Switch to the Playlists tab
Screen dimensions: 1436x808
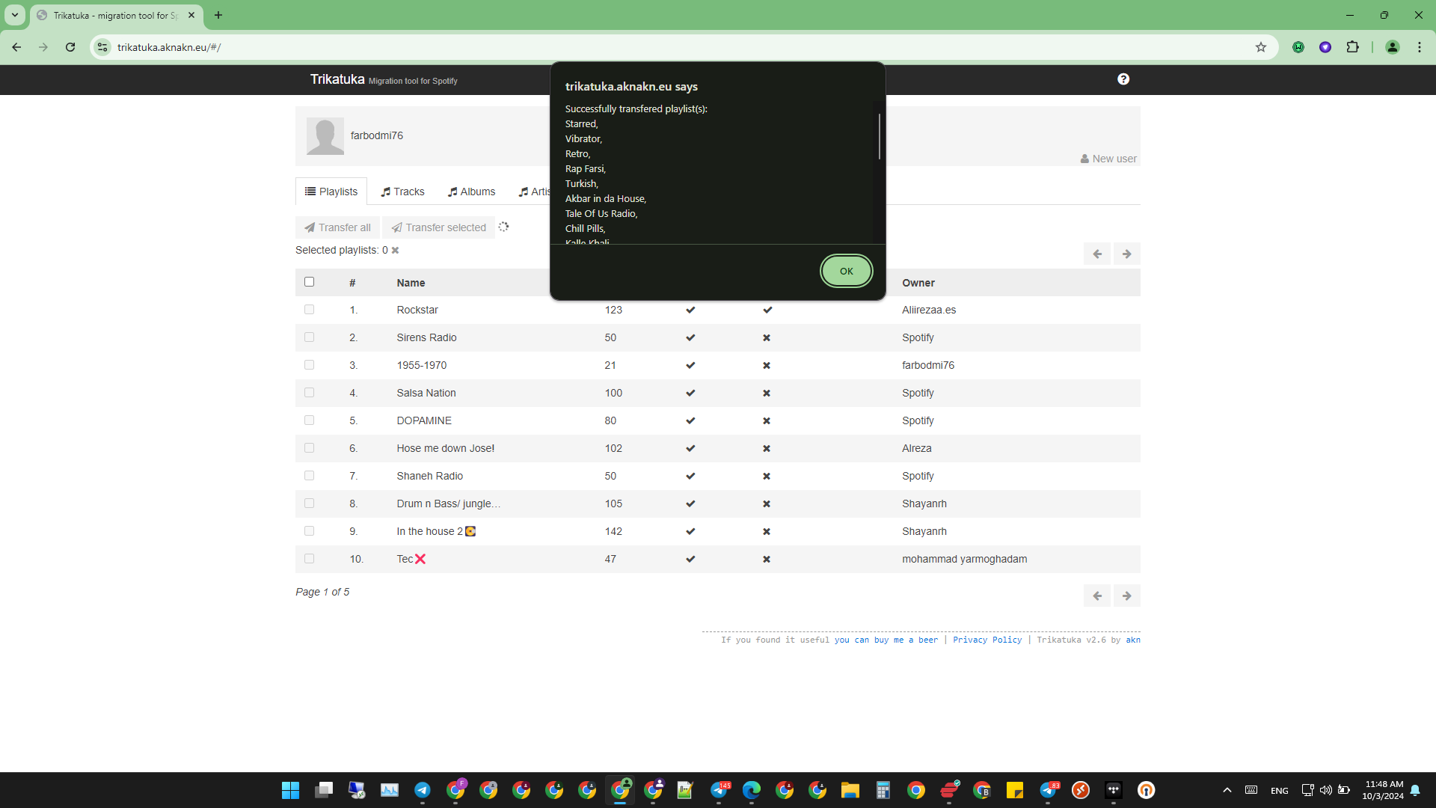point(331,192)
